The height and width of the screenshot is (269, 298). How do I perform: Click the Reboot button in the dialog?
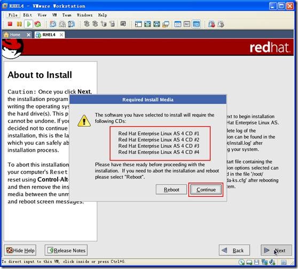point(171,190)
